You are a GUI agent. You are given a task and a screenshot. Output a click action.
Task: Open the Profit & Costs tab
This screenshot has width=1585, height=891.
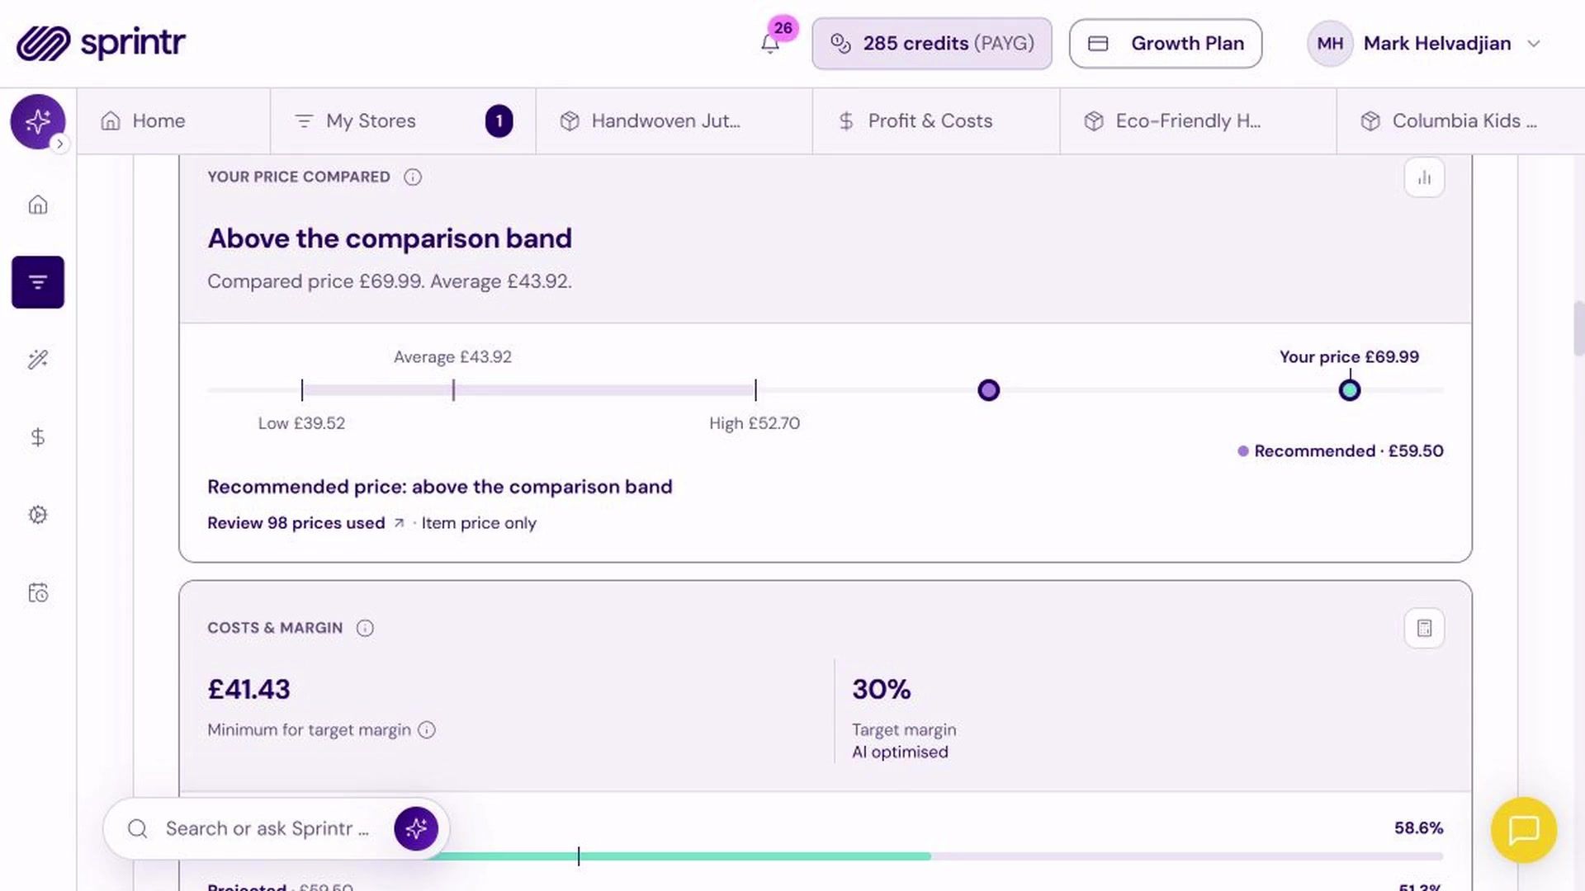pos(936,121)
